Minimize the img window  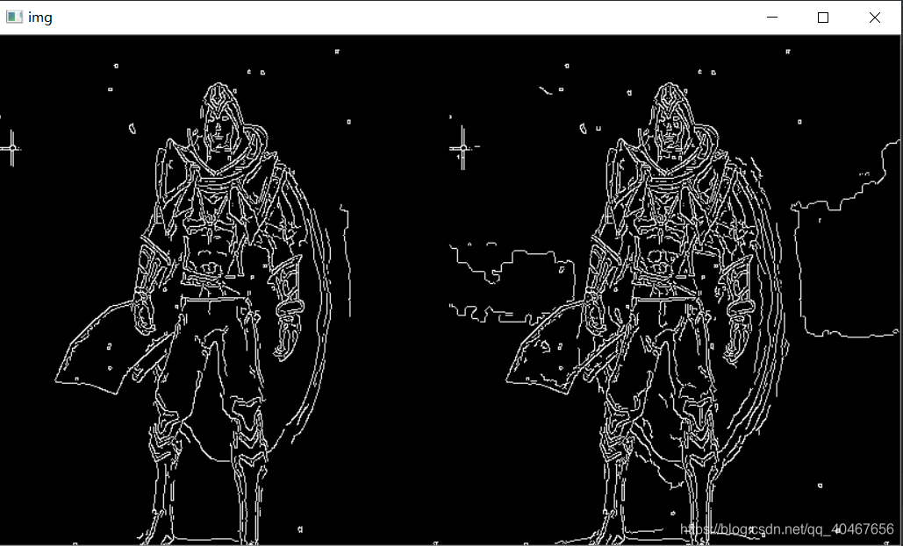pos(772,18)
